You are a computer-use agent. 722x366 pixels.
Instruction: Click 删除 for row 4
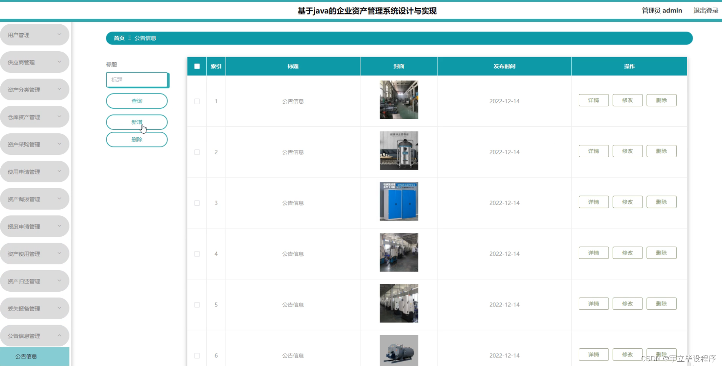(x=661, y=253)
